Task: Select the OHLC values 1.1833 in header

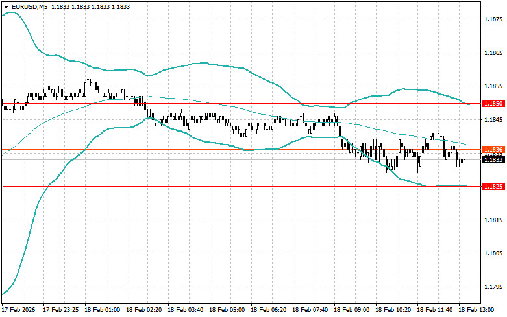Action: pyautogui.click(x=90, y=6)
